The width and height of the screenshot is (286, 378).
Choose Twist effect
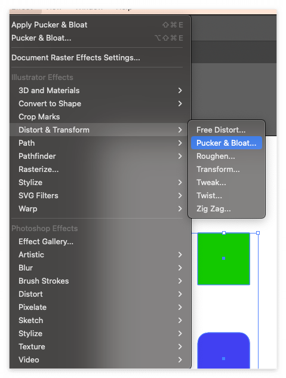226,195
